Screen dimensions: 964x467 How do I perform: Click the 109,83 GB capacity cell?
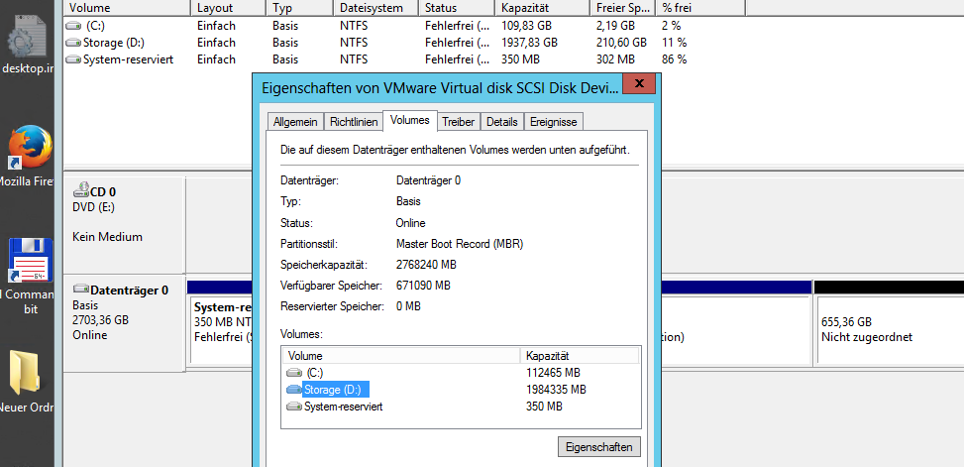point(526,27)
